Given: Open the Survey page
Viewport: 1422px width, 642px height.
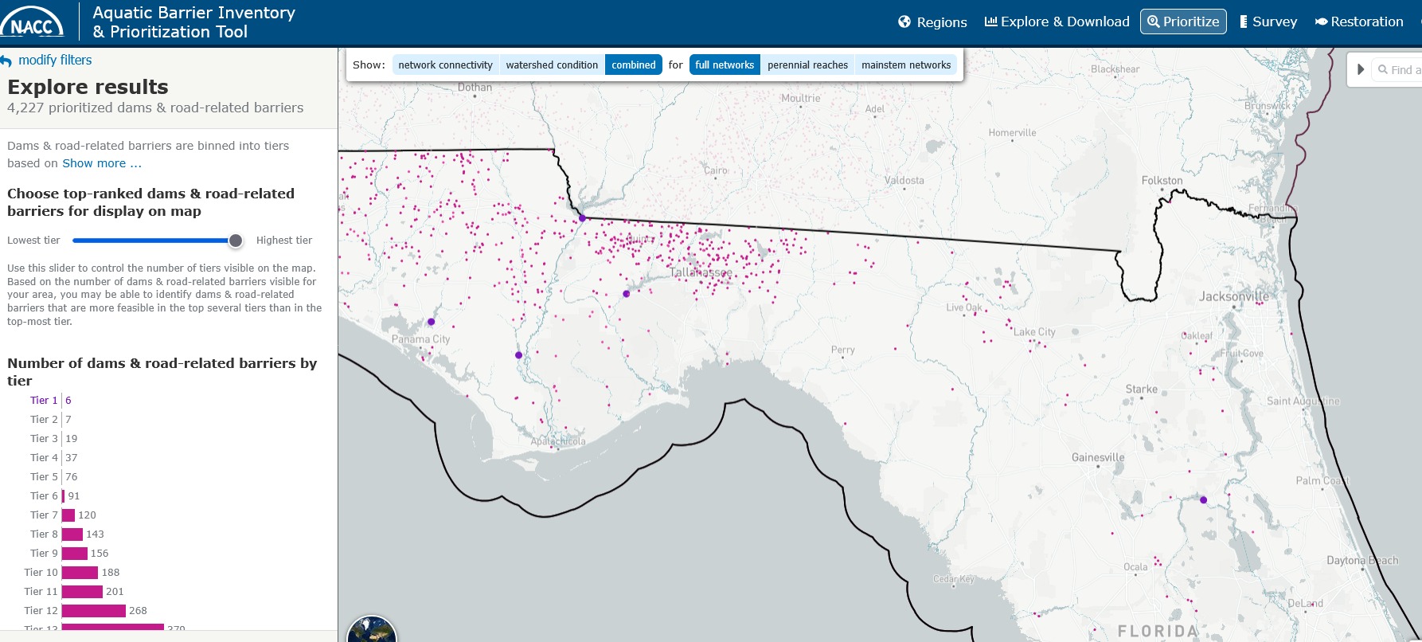Looking at the screenshot, I should point(1268,22).
